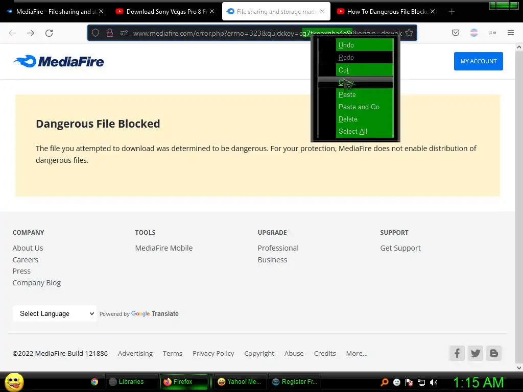The image size is (523, 392).
Task: Close the How To Dangerous File Blocked tab
Action: click(x=433, y=11)
